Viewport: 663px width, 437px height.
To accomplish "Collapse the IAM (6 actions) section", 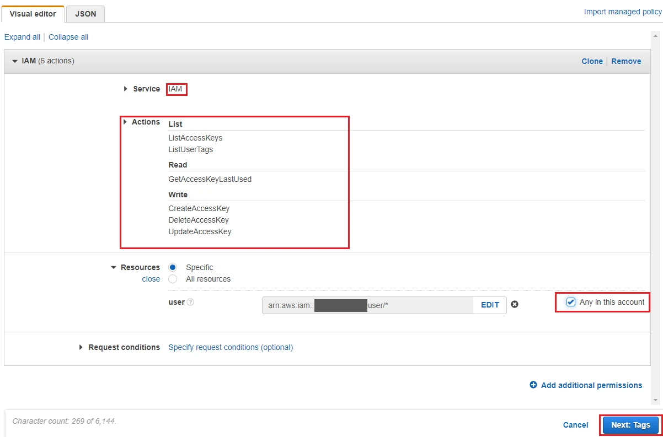I will (x=15, y=61).
